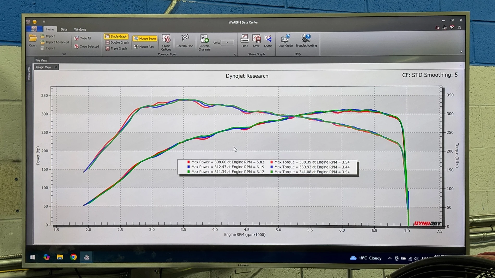
Task: Close all open runs with Close All
Action: [x=83, y=38]
